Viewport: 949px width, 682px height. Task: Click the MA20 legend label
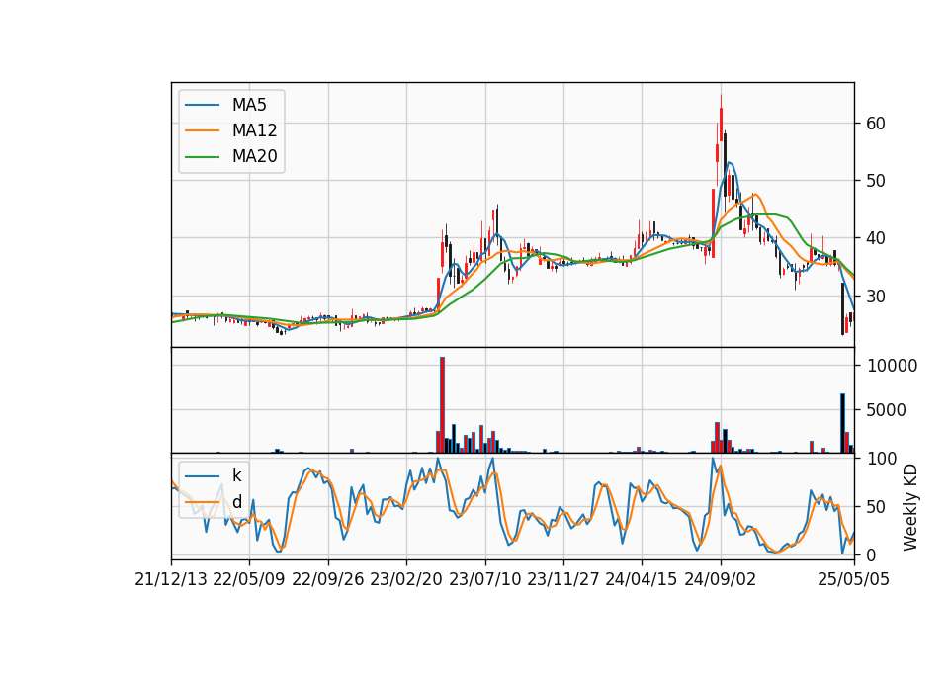(x=254, y=156)
